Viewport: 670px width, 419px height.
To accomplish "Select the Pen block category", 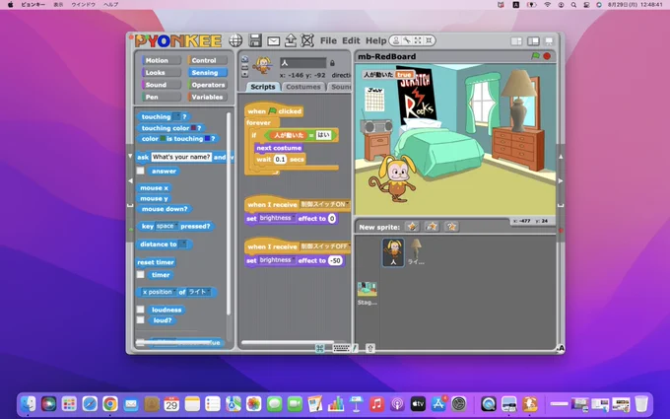I will 161,97.
